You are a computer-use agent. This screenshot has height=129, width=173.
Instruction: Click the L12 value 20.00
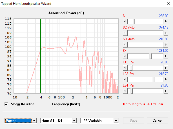click(x=164, y=62)
